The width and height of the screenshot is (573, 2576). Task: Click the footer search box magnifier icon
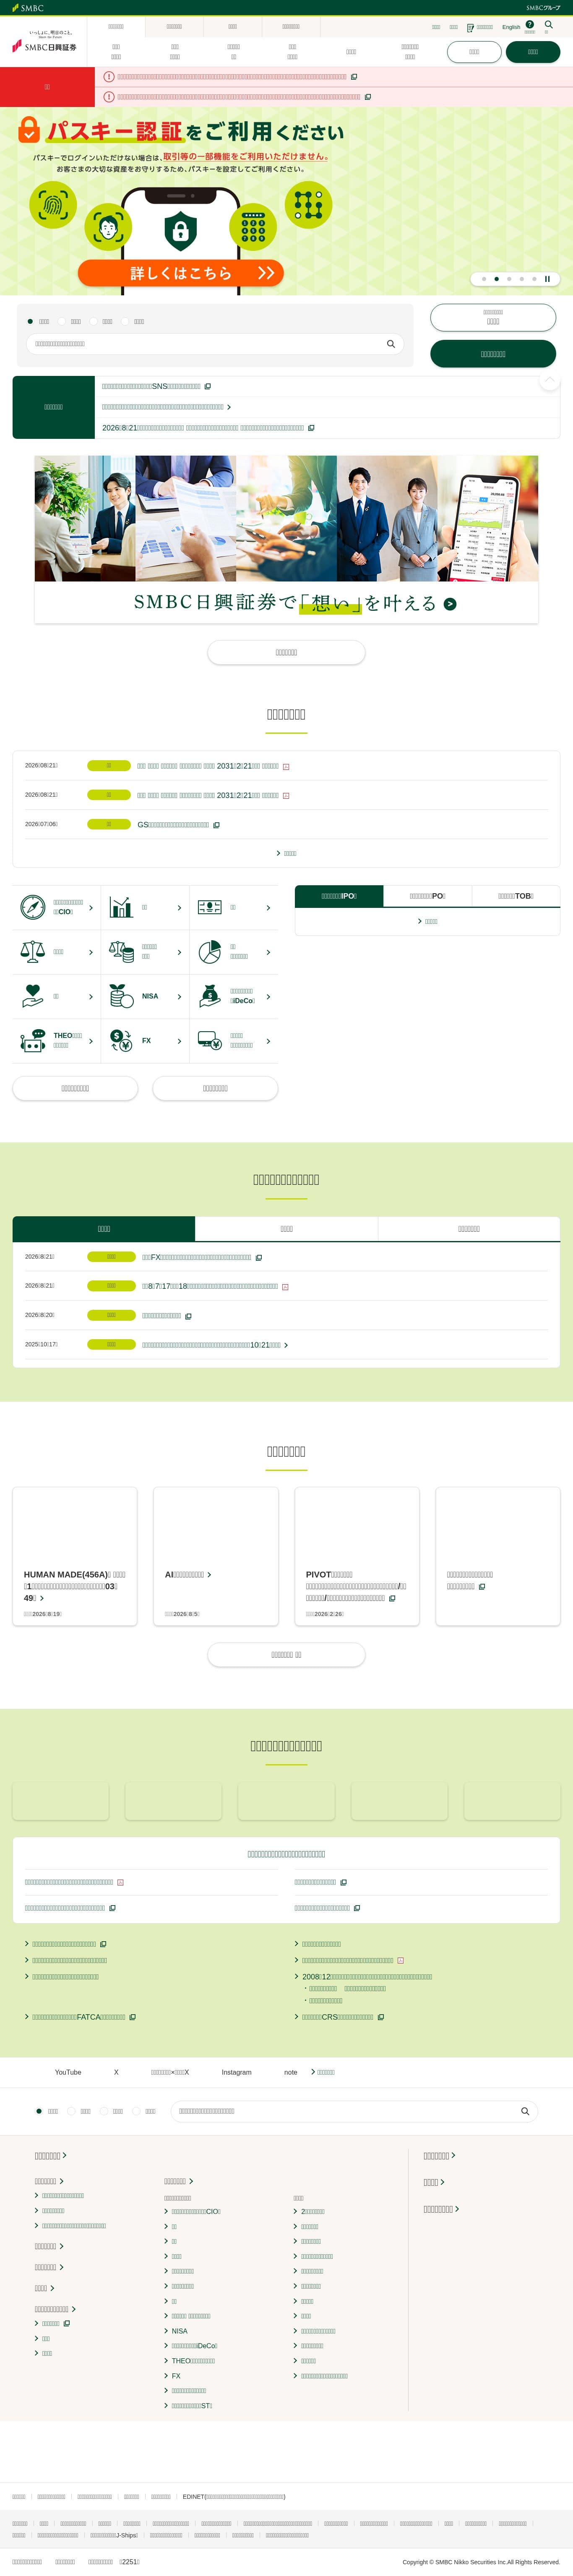coord(525,2111)
